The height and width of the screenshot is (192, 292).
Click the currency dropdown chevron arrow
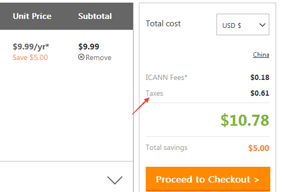[262, 25]
